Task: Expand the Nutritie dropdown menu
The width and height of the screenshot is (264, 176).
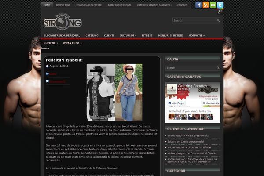Action: 51,43
